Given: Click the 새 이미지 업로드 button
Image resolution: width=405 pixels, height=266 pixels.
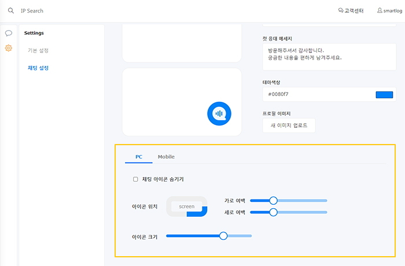Looking at the screenshot, I should click(x=289, y=125).
